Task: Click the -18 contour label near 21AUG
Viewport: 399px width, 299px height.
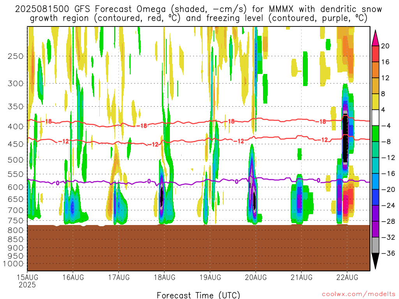Action: pyautogui.click(x=321, y=122)
